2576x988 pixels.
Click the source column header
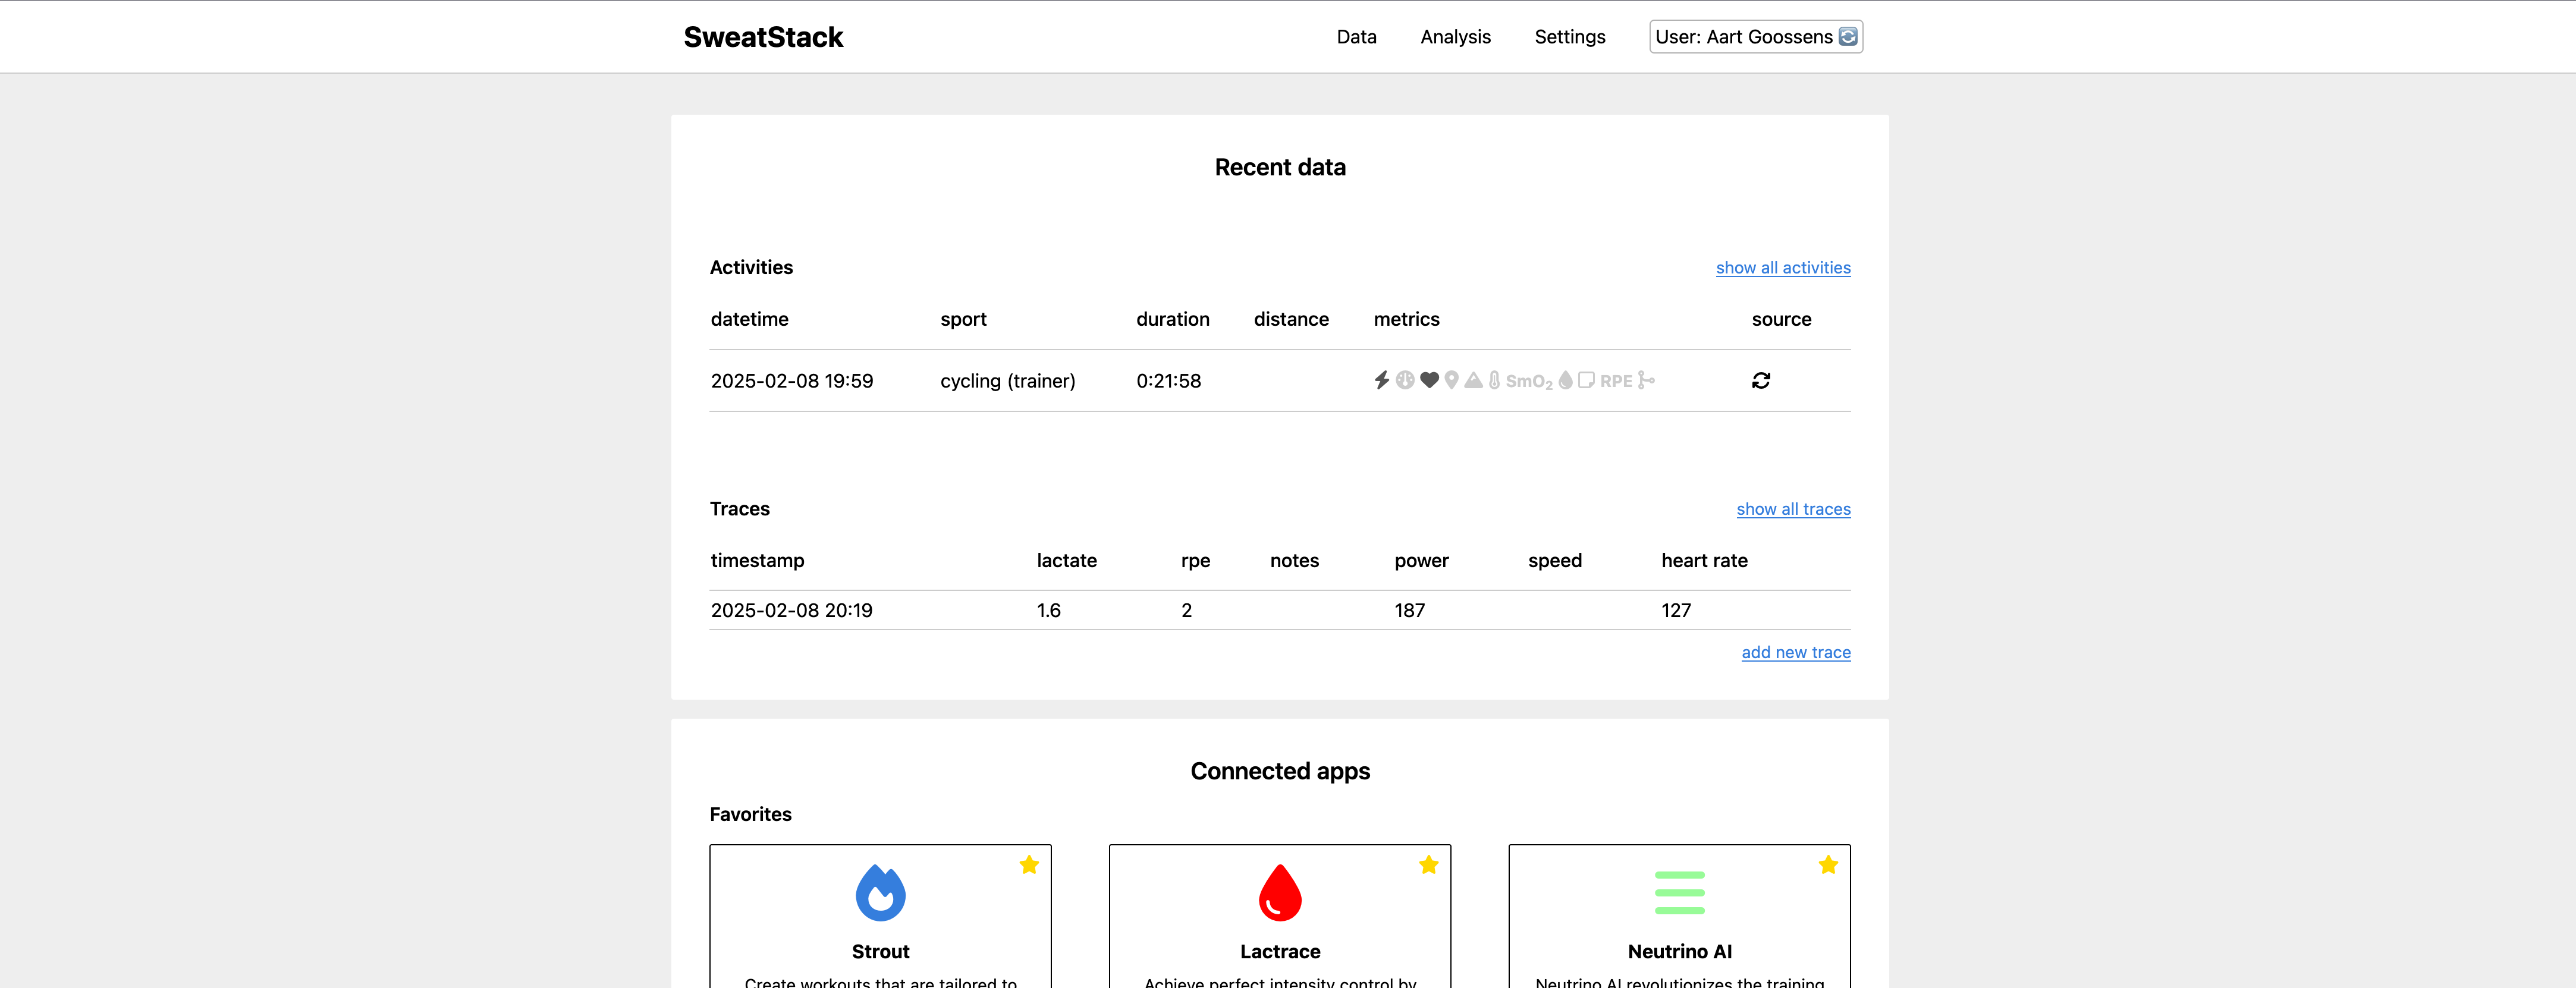[x=1781, y=319]
